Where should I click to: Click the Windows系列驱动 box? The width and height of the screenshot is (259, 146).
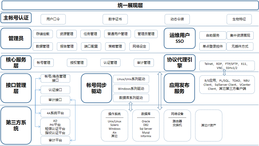[131, 89]
